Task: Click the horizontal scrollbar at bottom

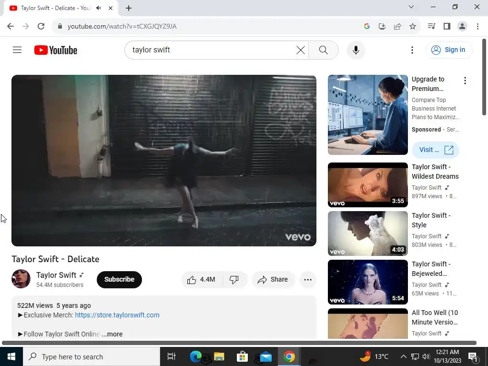Action: [239, 343]
